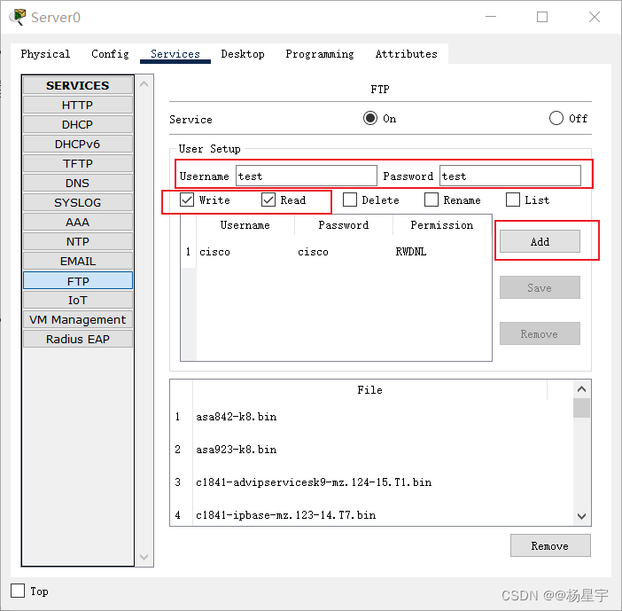
Task: Click the SERVICES header button
Action: (x=78, y=85)
